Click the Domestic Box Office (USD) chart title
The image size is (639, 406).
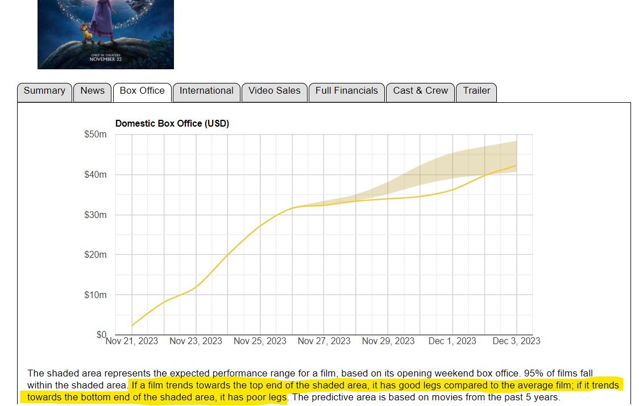point(172,124)
